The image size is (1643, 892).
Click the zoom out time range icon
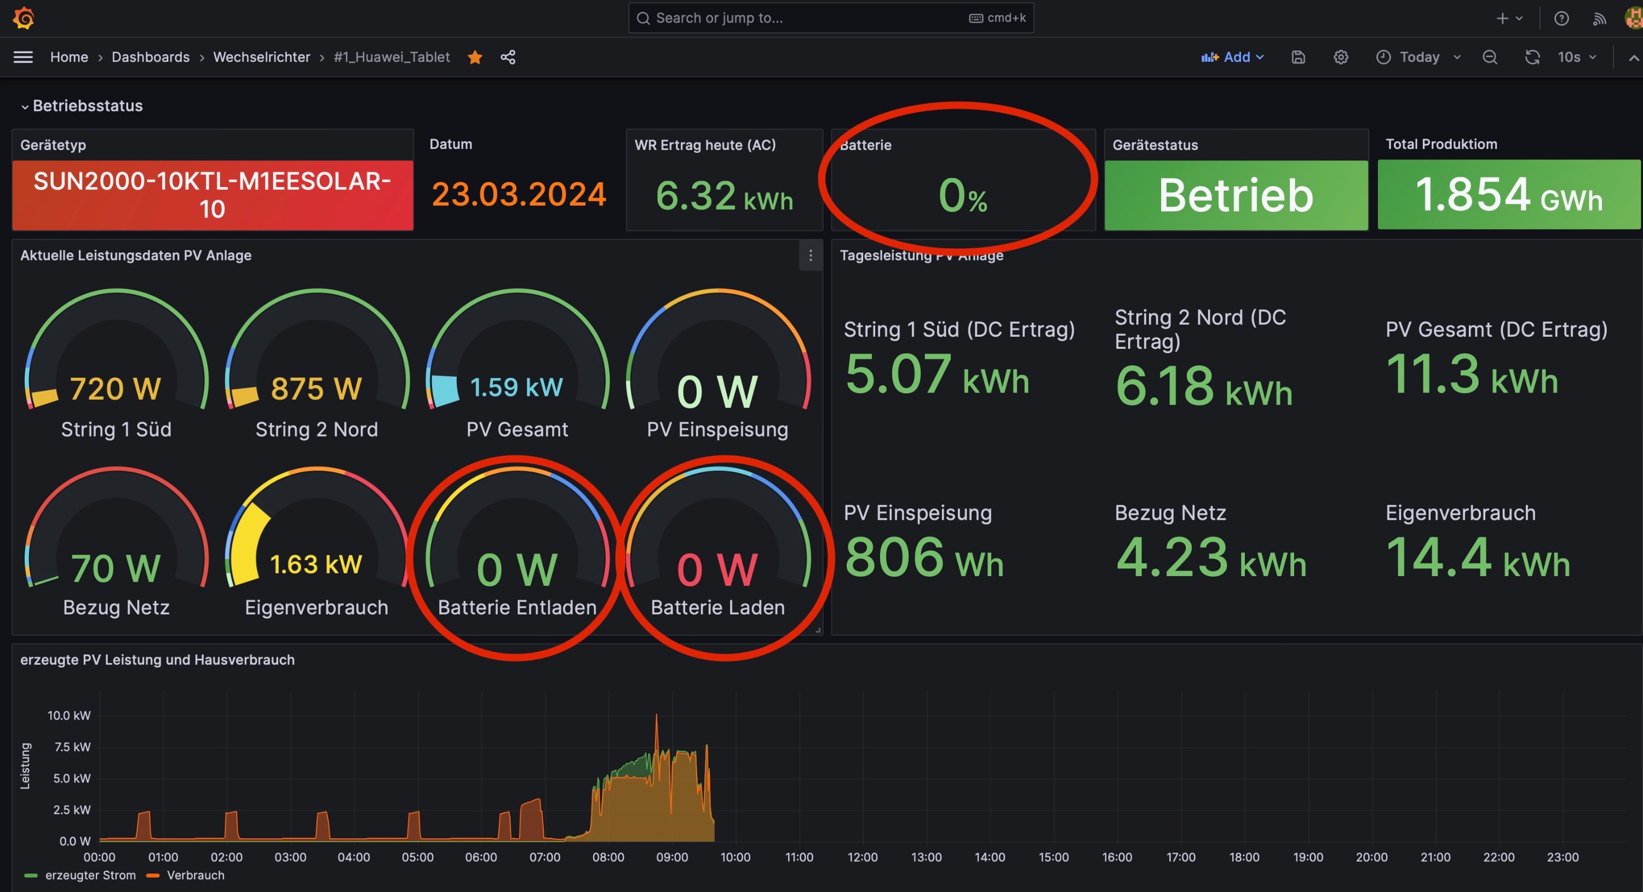coord(1489,57)
